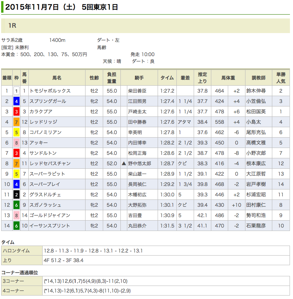Select the 1R race heading bar

pos(145,26)
